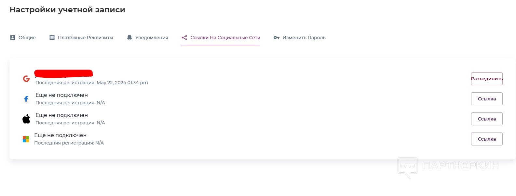Click the Apple logo icon
This screenshot has height=196, width=516.
pos(26,119)
